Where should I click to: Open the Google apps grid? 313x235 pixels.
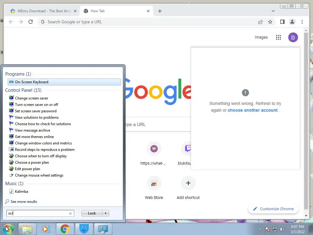[278, 37]
